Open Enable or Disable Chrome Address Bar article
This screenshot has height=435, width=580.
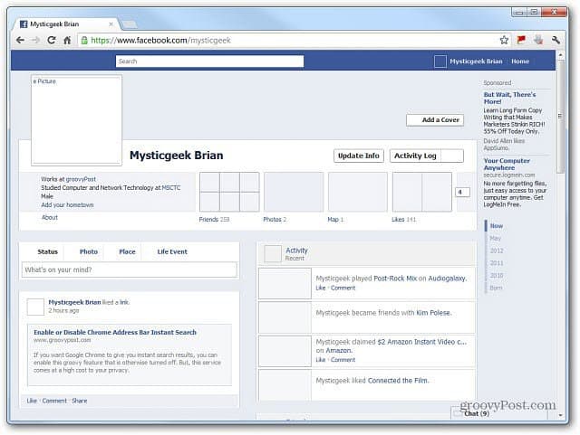click(115, 332)
